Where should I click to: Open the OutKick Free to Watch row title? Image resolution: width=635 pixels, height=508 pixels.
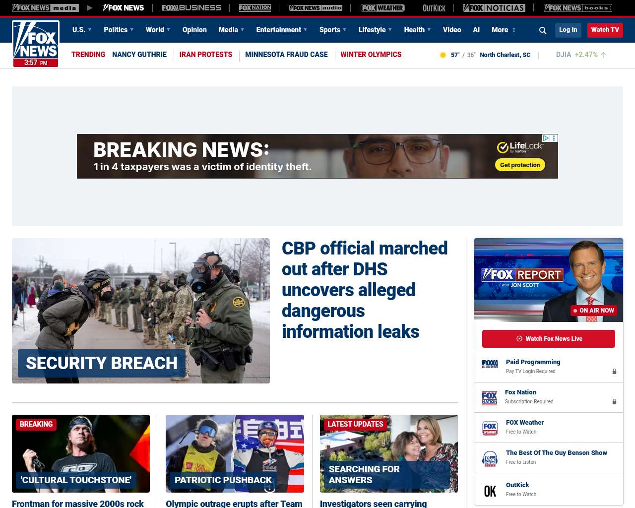(x=517, y=485)
